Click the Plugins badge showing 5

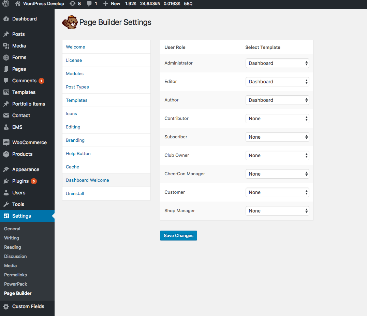[x=34, y=181]
